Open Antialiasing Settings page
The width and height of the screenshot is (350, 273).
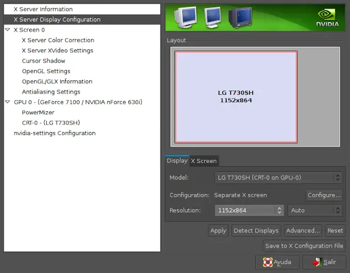(51, 92)
